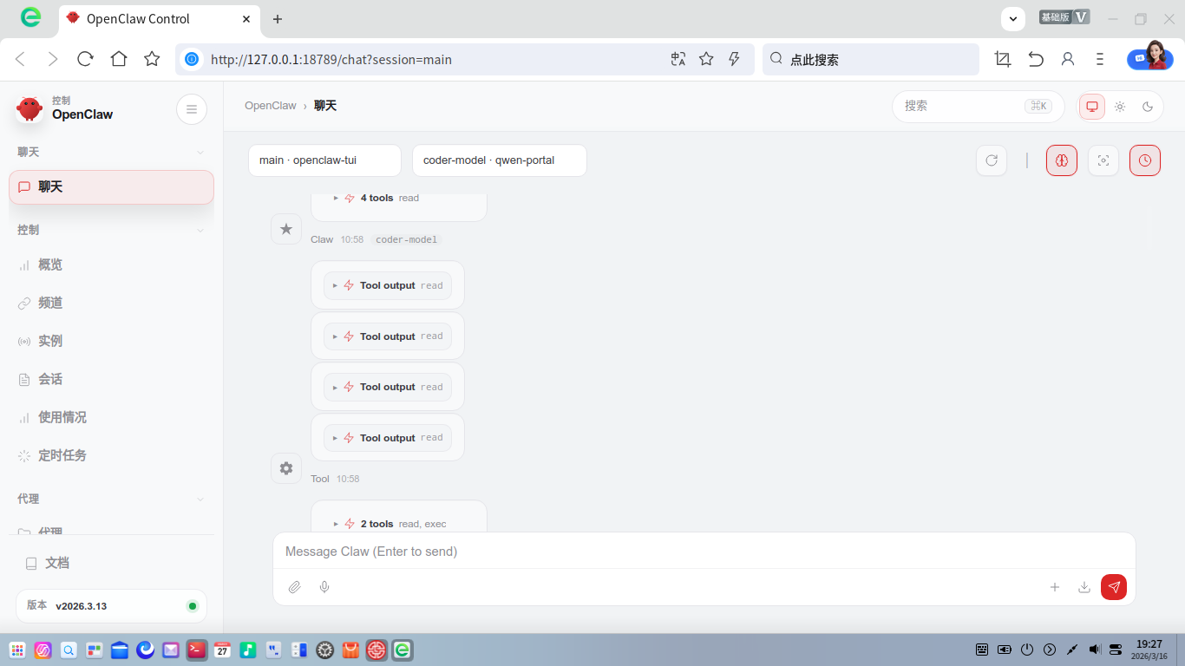This screenshot has height=666, width=1185.
Task: Click the browser home icon
Action: click(x=119, y=59)
